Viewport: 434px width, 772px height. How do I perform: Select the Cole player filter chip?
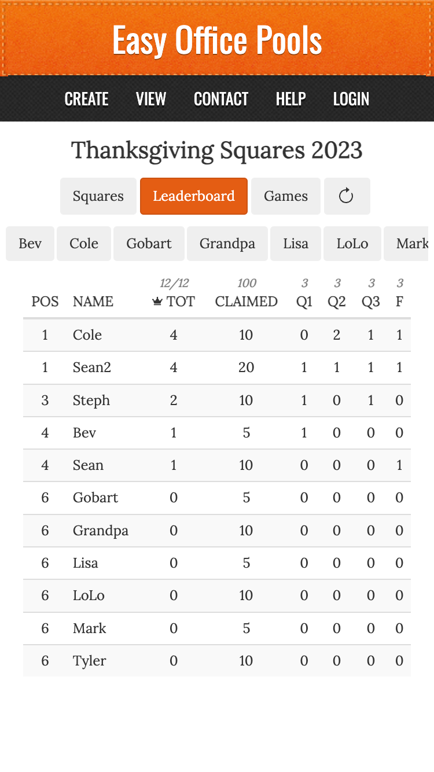coord(83,243)
